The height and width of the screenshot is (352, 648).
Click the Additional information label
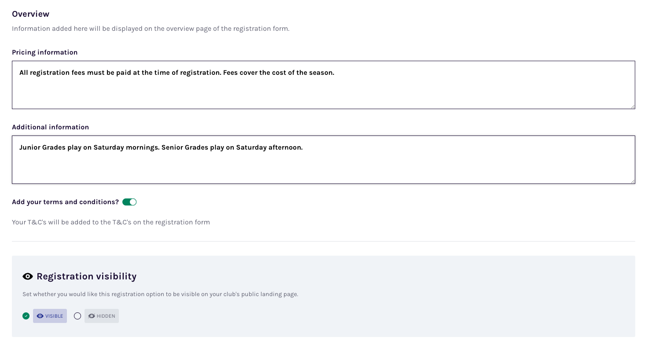pos(50,127)
